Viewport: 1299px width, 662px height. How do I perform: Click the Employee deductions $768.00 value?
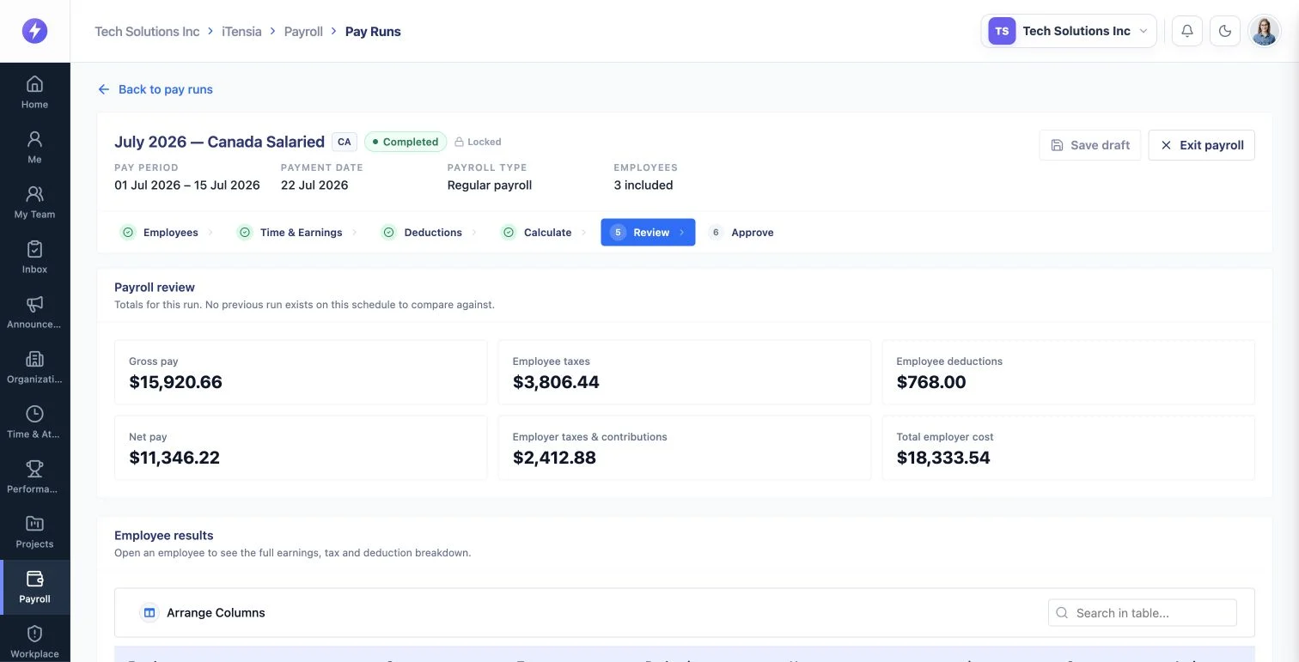pyautogui.click(x=931, y=382)
